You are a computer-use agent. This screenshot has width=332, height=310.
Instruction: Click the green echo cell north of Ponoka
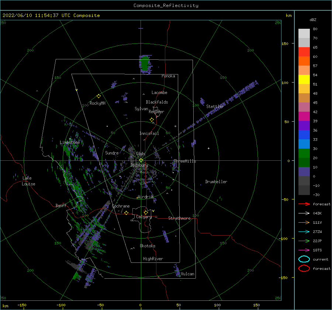145,64
